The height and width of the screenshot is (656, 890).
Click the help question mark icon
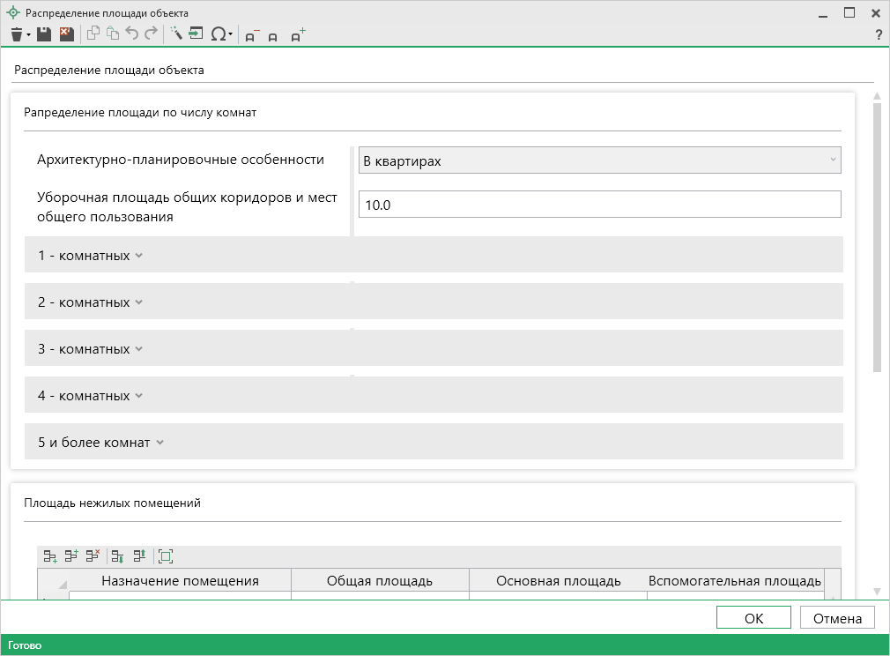coord(878,35)
